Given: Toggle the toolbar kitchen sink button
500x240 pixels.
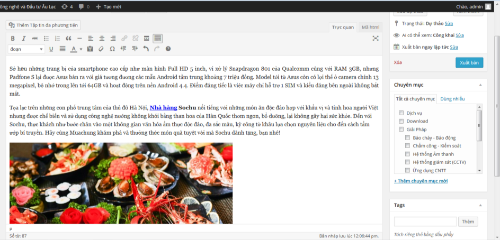Looking at the screenshot, I should [x=157, y=39].
